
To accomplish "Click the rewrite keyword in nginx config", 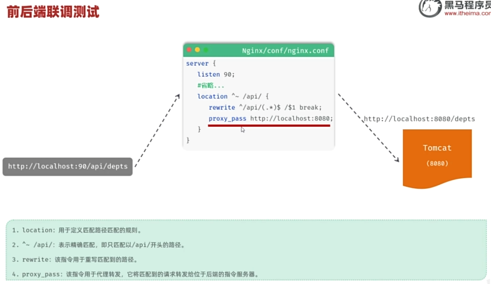I will click(222, 108).
